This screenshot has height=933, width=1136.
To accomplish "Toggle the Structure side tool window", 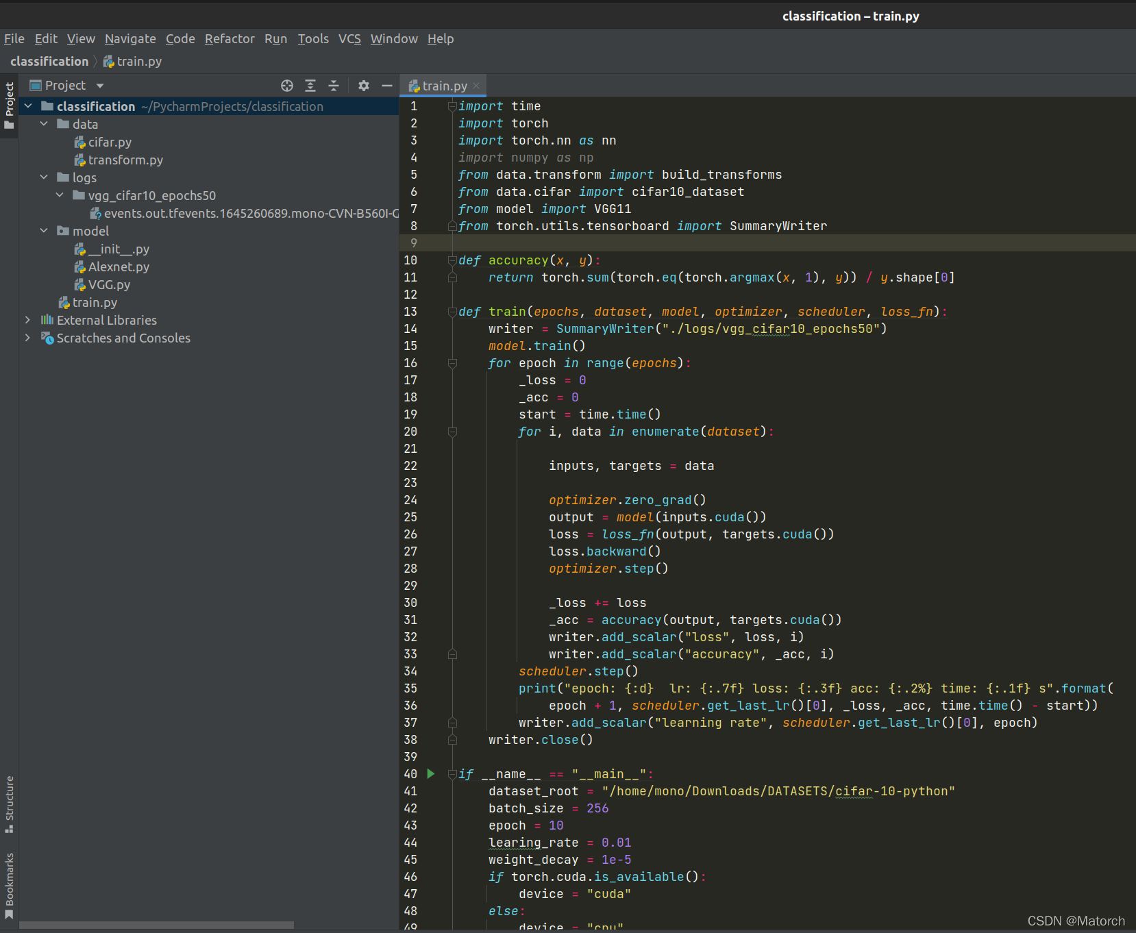I will click(9, 804).
